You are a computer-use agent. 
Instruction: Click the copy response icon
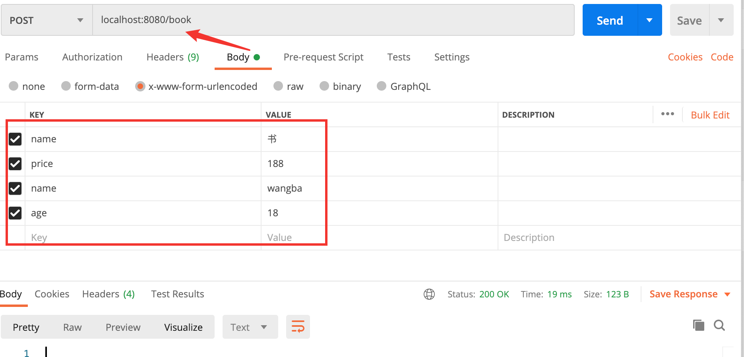698,325
